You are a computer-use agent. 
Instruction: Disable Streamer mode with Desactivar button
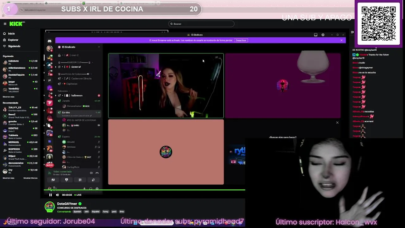click(241, 40)
